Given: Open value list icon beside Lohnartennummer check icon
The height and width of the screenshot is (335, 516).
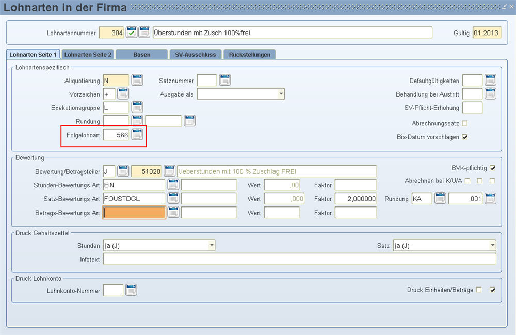Looking at the screenshot, I should pos(144,33).
